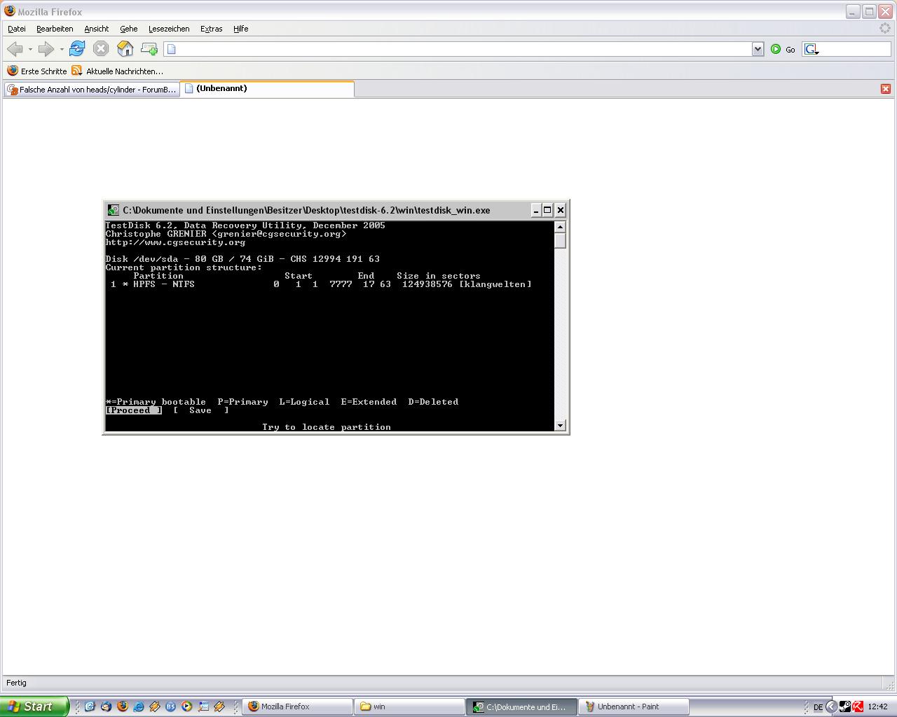Open the Aktuelle Nachrichten live bookmark
This screenshot has height=717, width=897.
117,71
